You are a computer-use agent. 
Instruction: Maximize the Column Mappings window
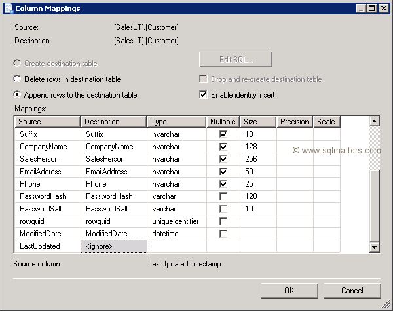point(373,8)
